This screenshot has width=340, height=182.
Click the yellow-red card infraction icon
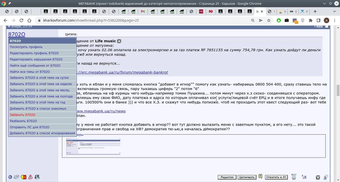[24, 177]
